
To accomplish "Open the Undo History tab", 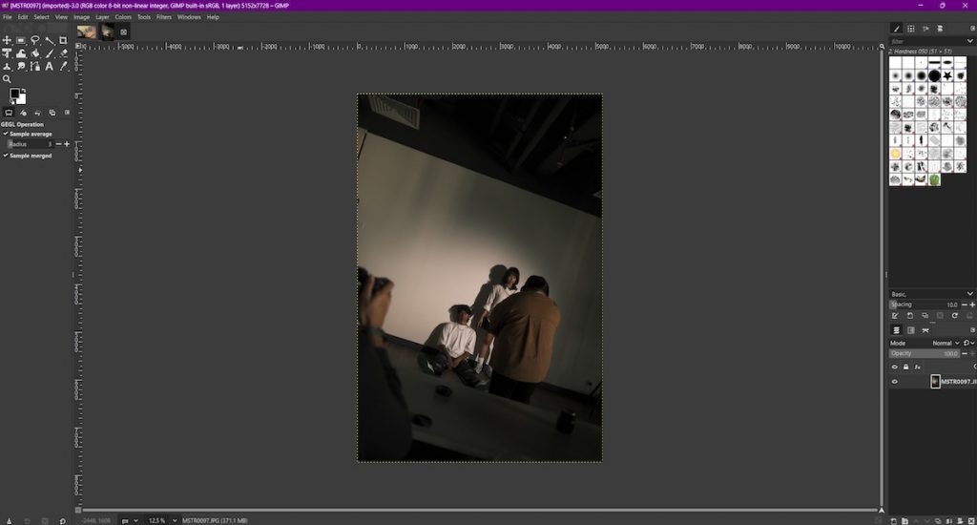I will pyautogui.click(x=37, y=113).
